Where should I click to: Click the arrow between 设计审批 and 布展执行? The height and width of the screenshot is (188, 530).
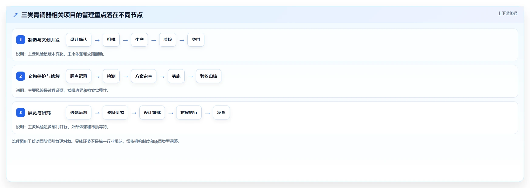pyautogui.click(x=171, y=113)
